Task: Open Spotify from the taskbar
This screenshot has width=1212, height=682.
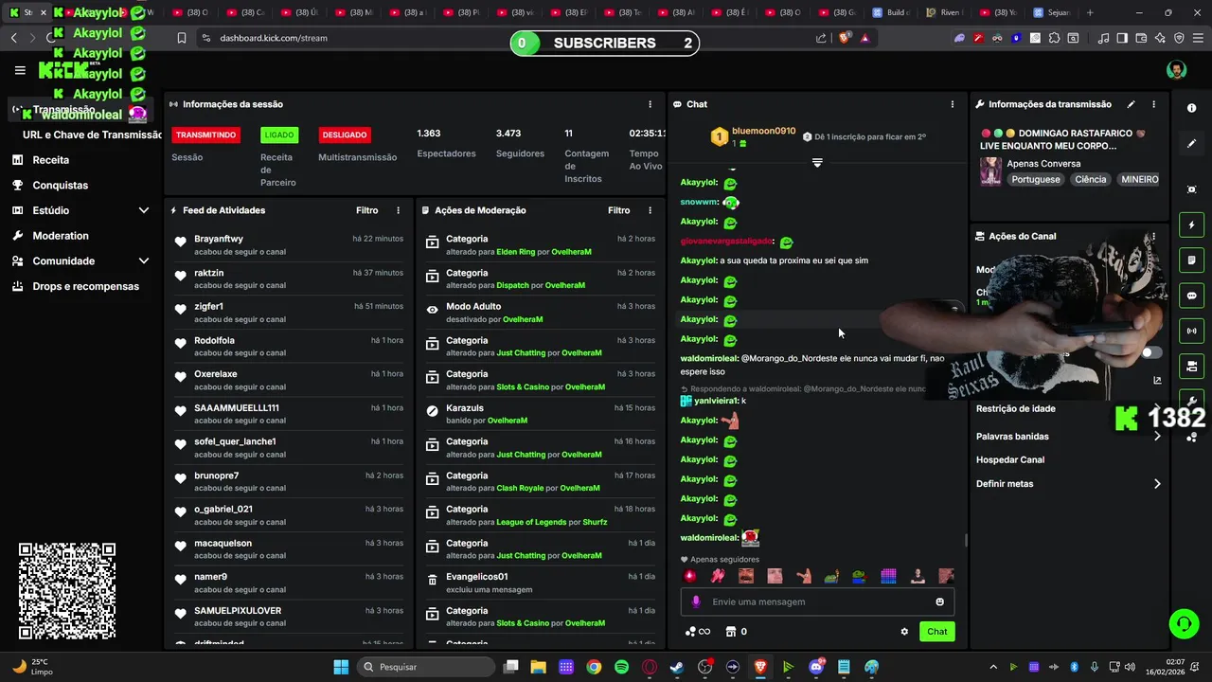Action: 621,667
